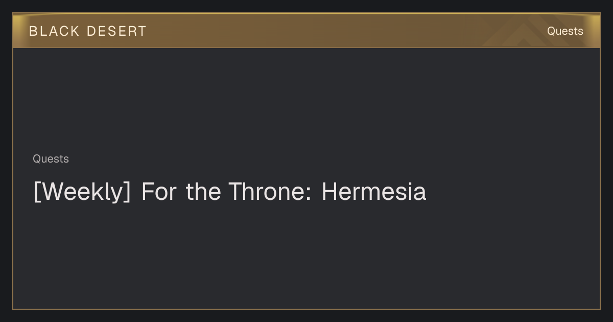Click the card's thin gold bottom border
This screenshot has width=613, height=322.
click(306, 309)
